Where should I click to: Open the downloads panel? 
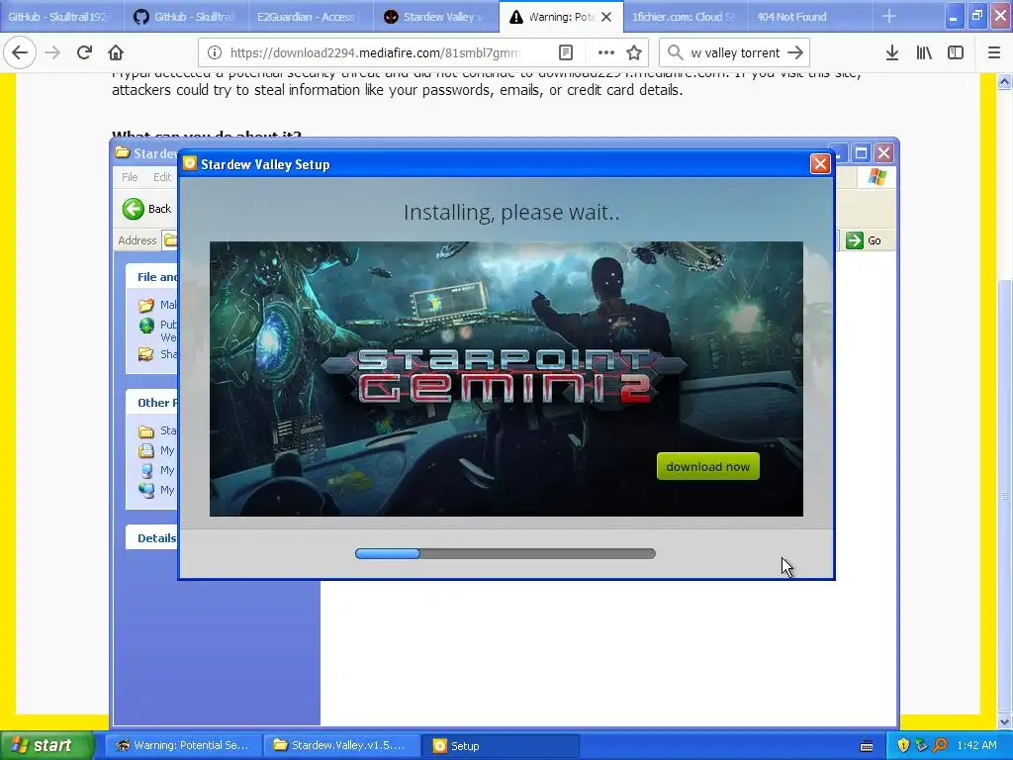[892, 52]
